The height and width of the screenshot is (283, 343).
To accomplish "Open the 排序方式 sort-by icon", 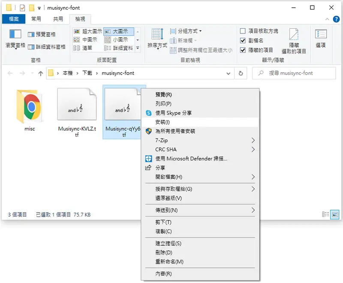I will 157,34.
